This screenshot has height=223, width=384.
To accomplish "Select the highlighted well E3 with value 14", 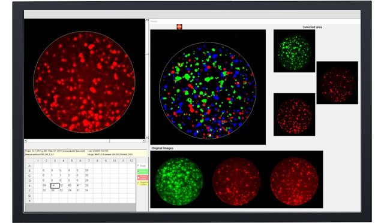I will [x=55, y=186].
